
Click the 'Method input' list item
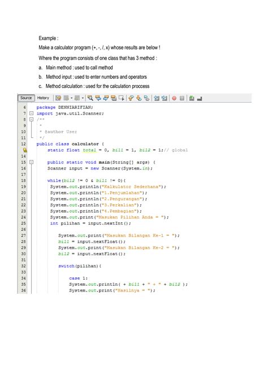[x=93, y=77]
